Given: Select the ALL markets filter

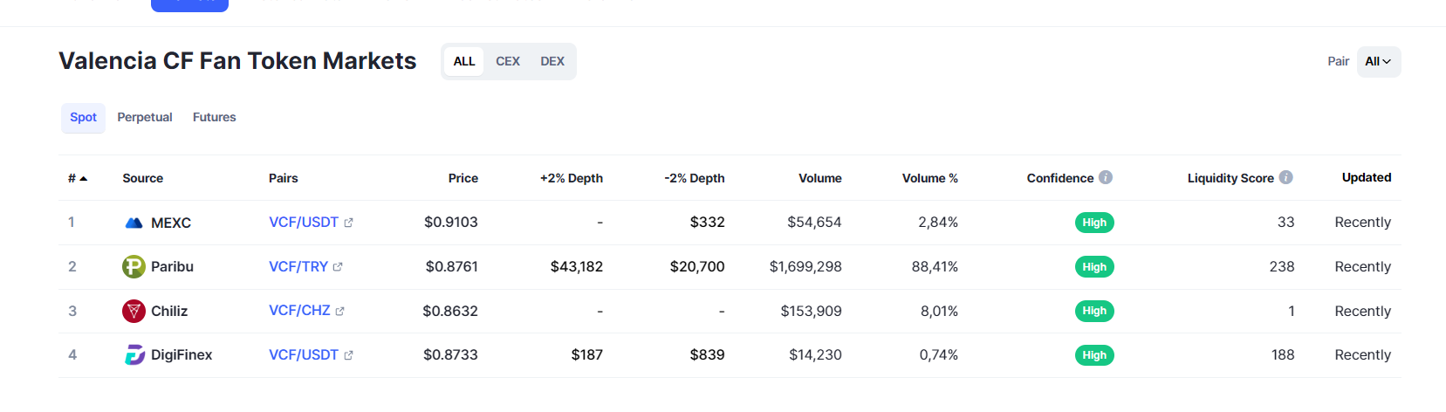Looking at the screenshot, I should click(x=464, y=61).
